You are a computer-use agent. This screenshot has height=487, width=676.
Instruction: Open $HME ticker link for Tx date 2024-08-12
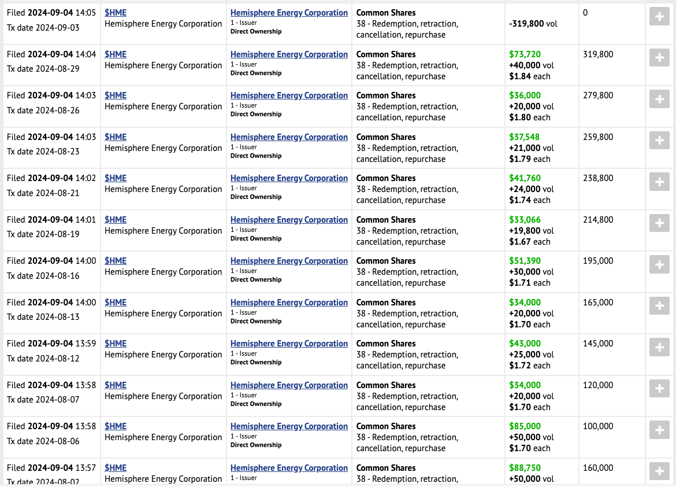tap(116, 344)
